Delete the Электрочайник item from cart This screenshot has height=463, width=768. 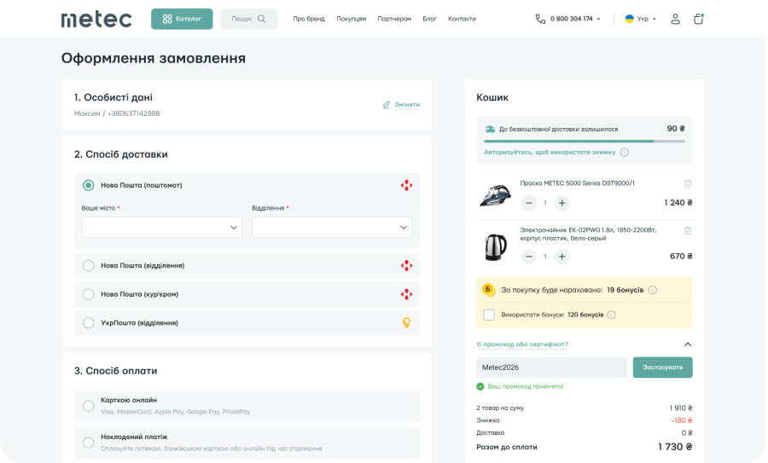click(x=688, y=230)
